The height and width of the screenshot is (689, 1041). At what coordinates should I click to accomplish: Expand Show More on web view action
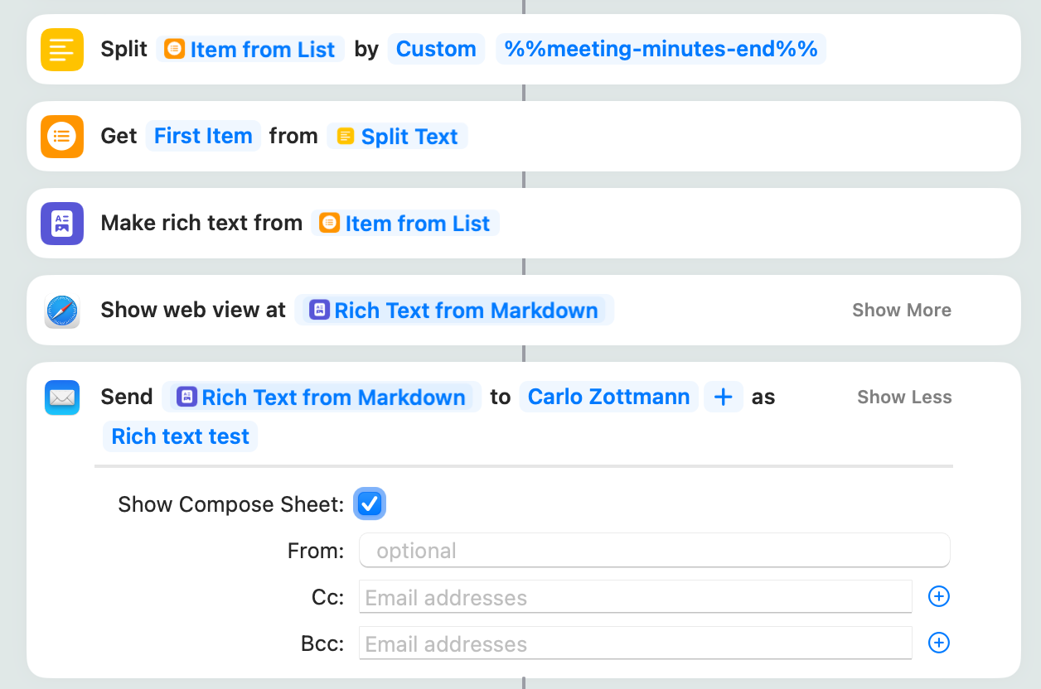click(901, 311)
